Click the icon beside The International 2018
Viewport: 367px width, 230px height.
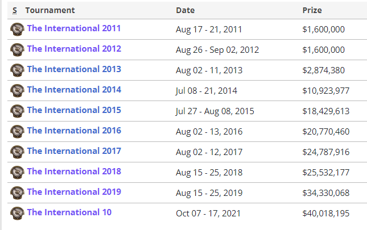[17, 173]
